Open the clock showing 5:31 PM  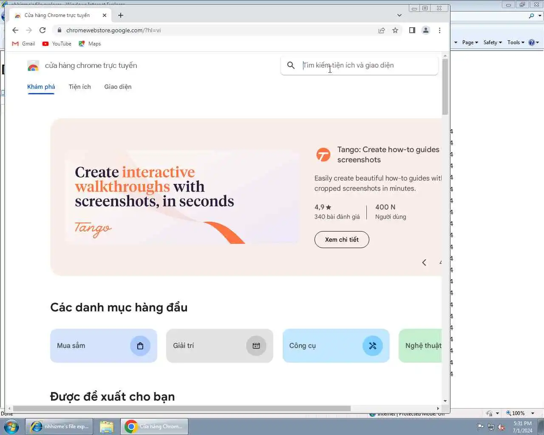tap(522, 427)
